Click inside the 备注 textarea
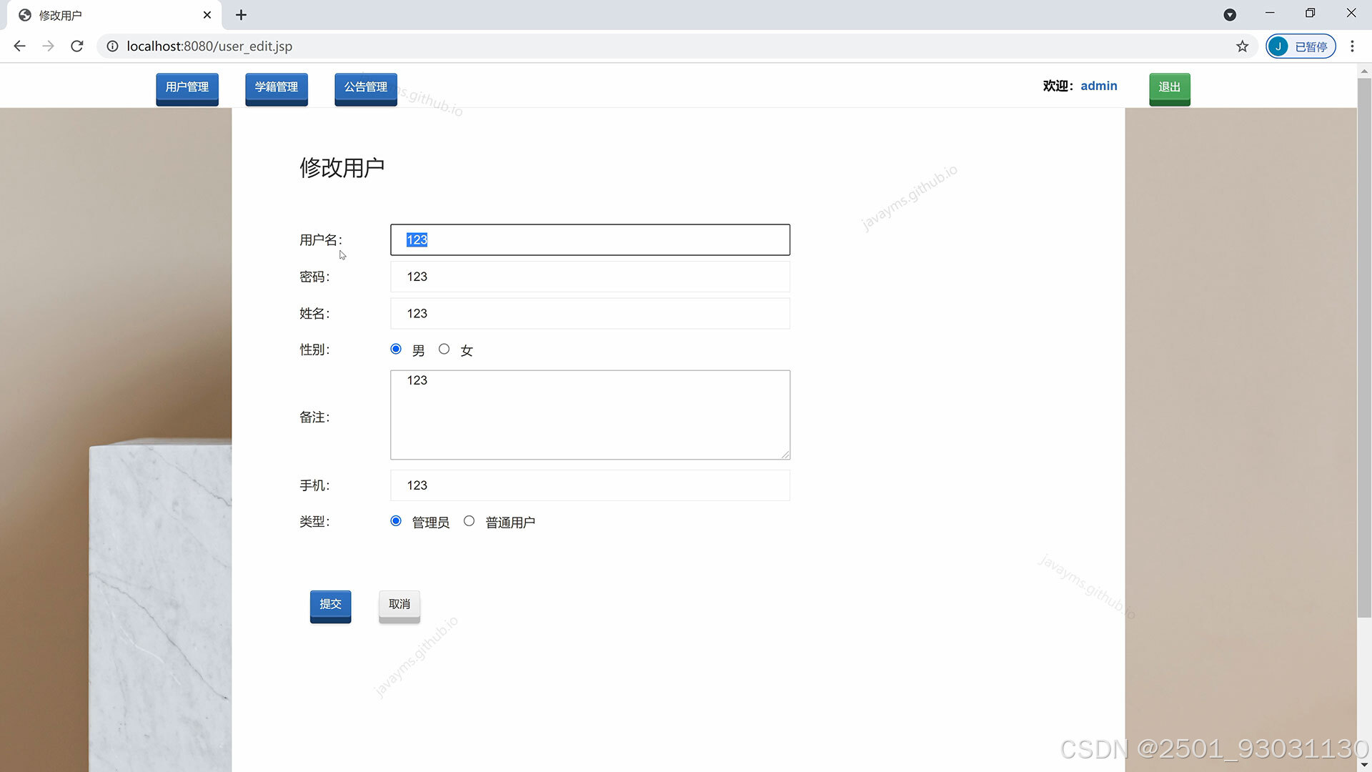 (590, 415)
